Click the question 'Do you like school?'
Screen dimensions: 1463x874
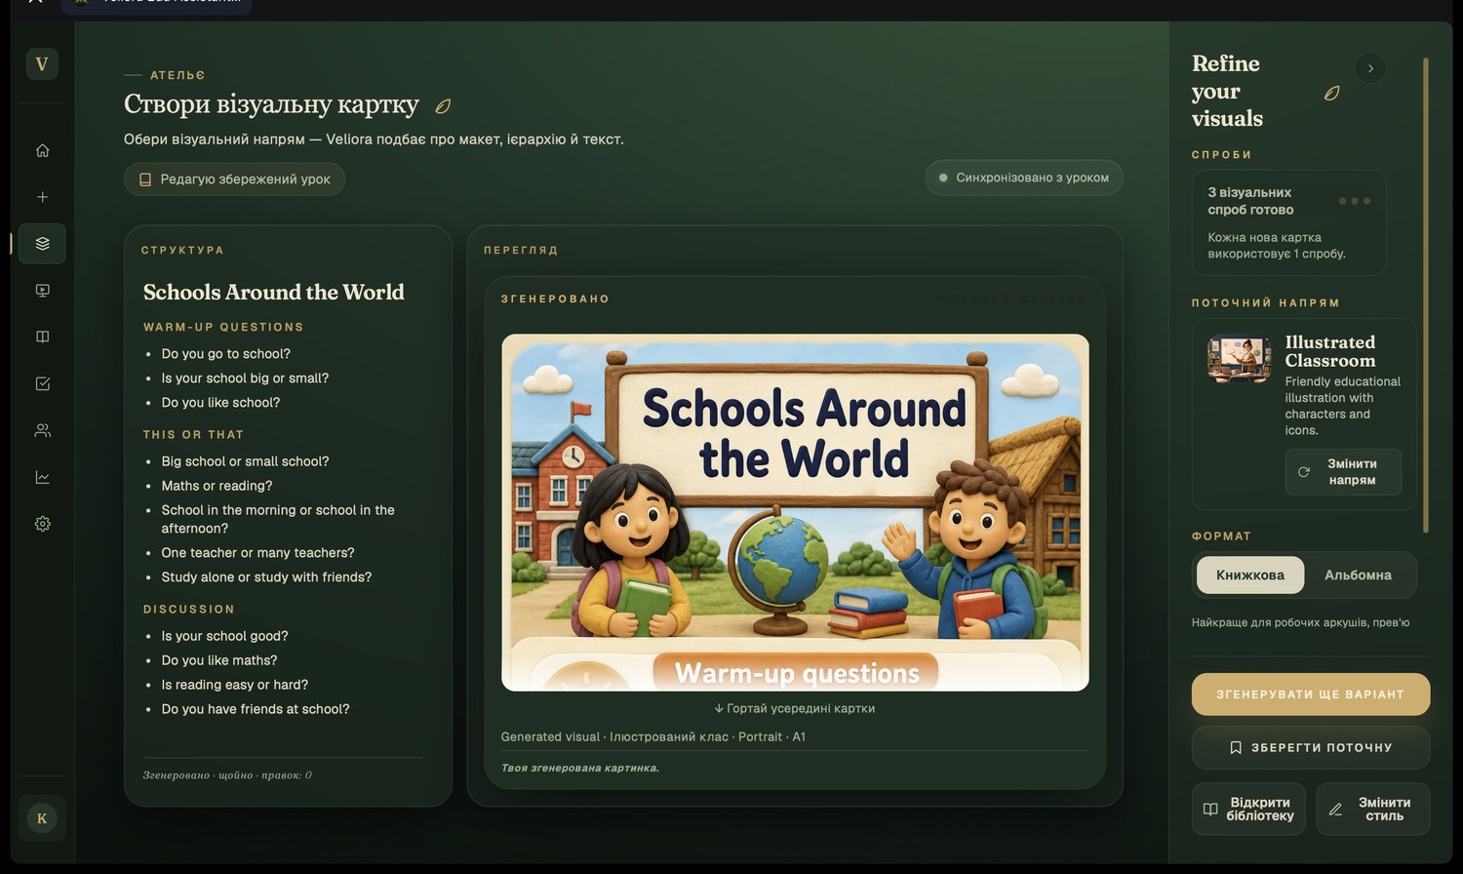click(220, 403)
